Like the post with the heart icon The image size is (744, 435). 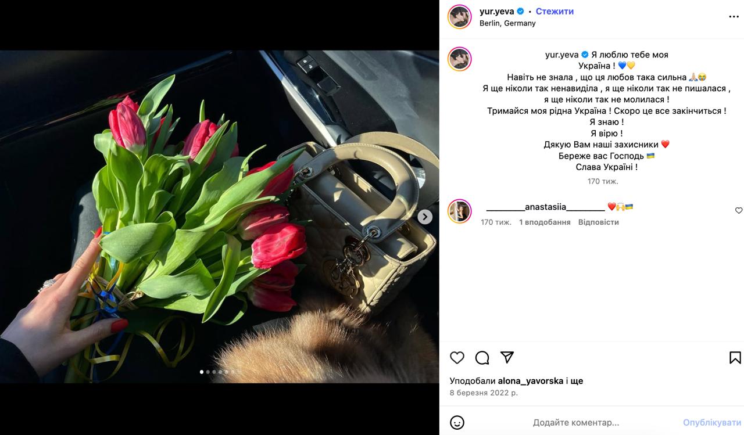pos(457,358)
